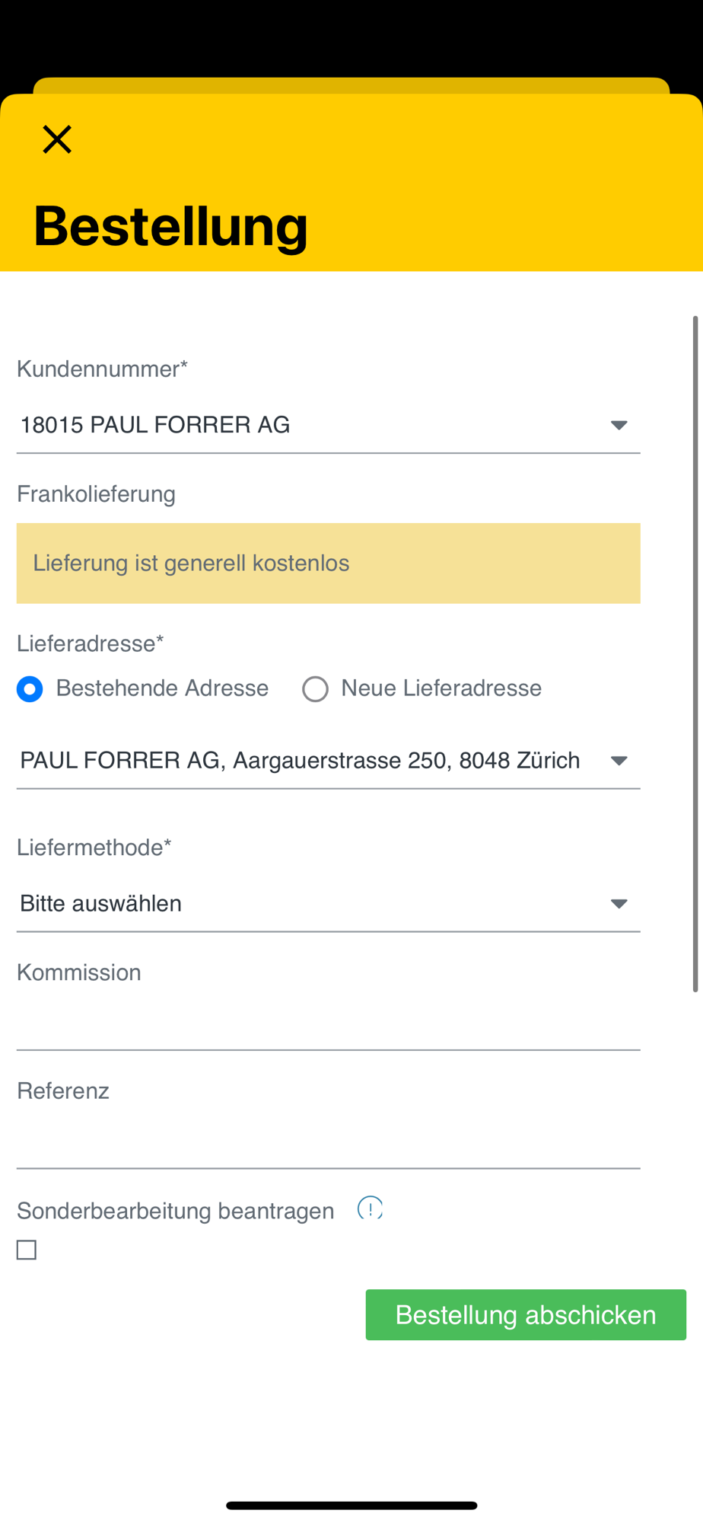Choose the Neue Lieferadresse radio option
The width and height of the screenshot is (703, 1523).
tap(315, 689)
